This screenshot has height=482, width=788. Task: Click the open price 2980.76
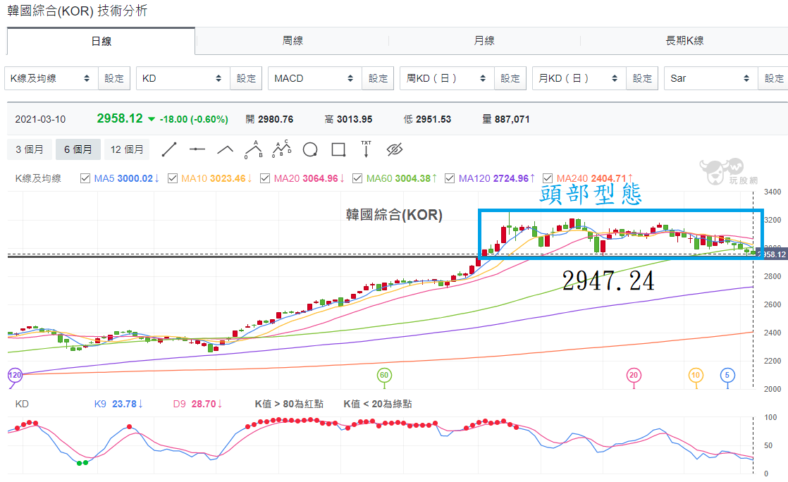[x=276, y=120]
